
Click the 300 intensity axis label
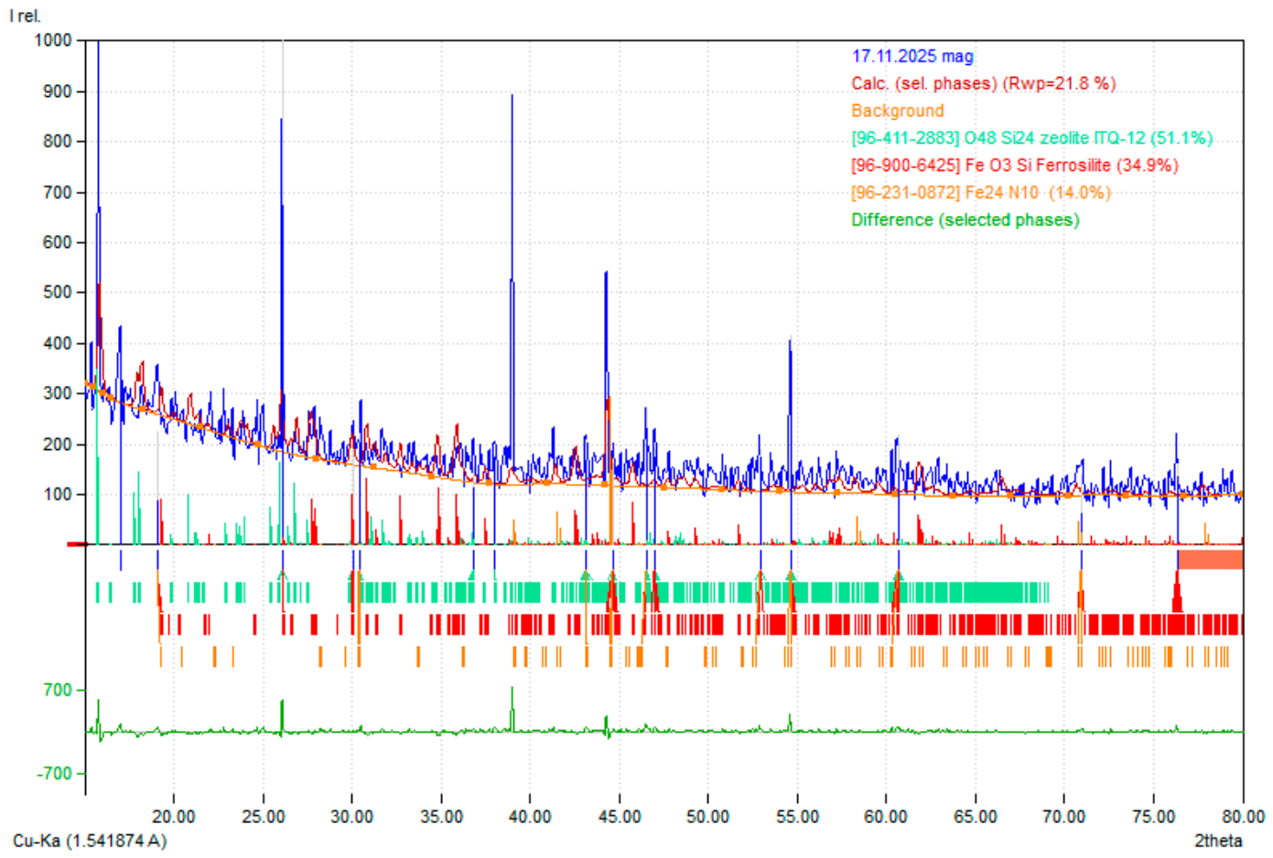(x=58, y=393)
